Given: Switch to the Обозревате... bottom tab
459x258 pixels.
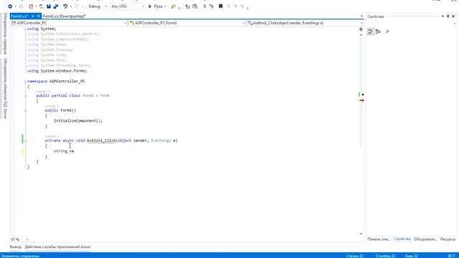Looking at the screenshot, I should point(425,239).
